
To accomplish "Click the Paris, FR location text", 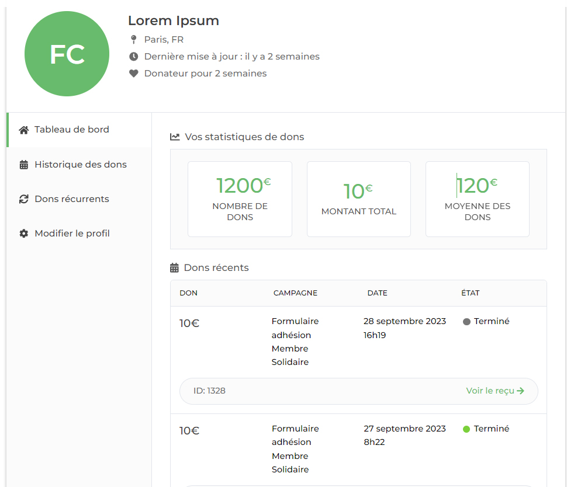I will (164, 39).
